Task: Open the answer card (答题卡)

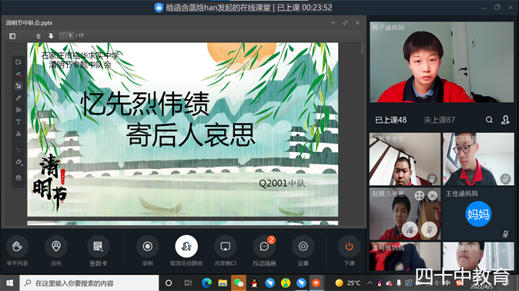Action: 98,251
